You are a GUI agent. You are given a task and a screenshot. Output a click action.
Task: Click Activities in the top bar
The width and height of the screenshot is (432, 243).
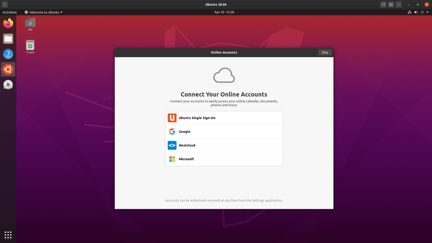point(10,12)
